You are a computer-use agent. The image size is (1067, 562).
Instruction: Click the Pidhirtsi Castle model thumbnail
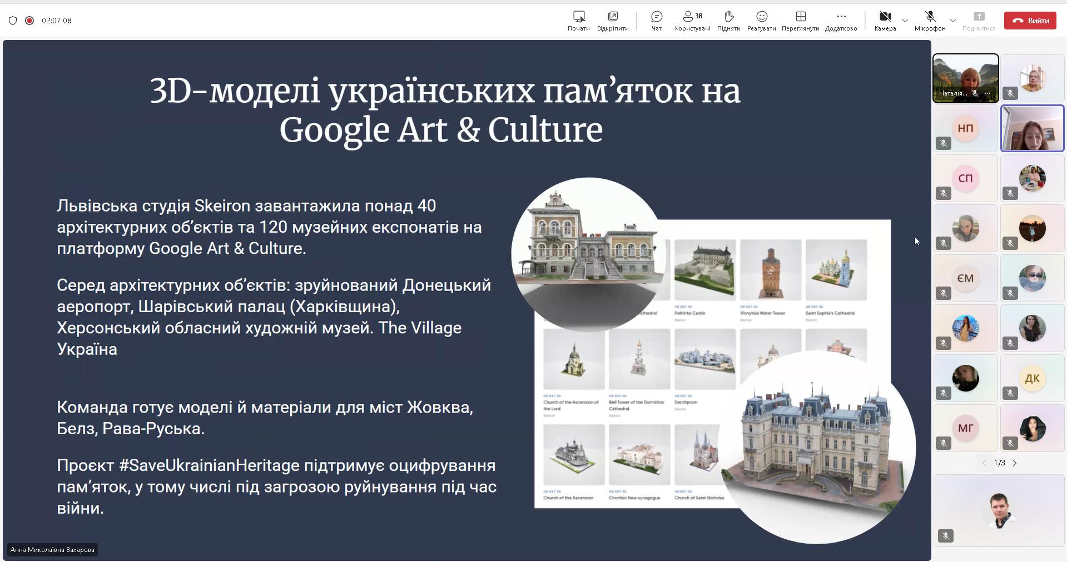705,270
